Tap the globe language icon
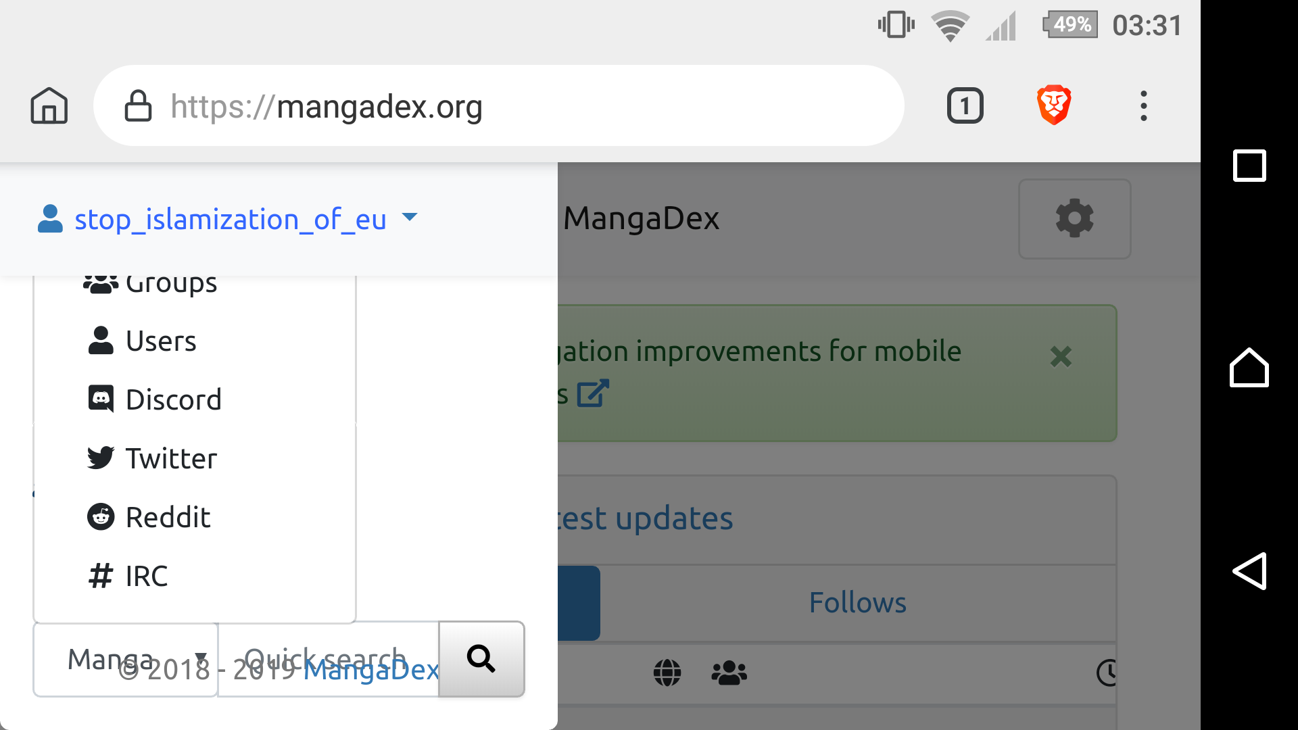The height and width of the screenshot is (730, 1298). pos(667,673)
